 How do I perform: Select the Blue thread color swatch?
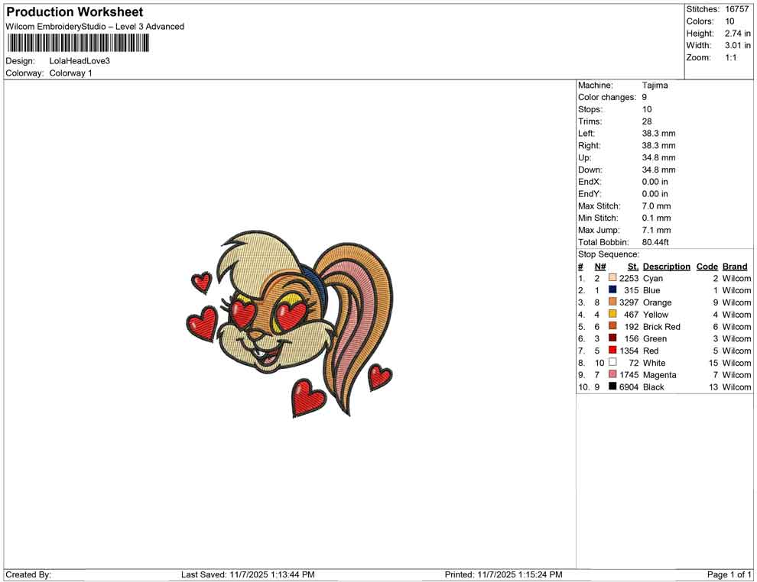pyautogui.click(x=612, y=290)
